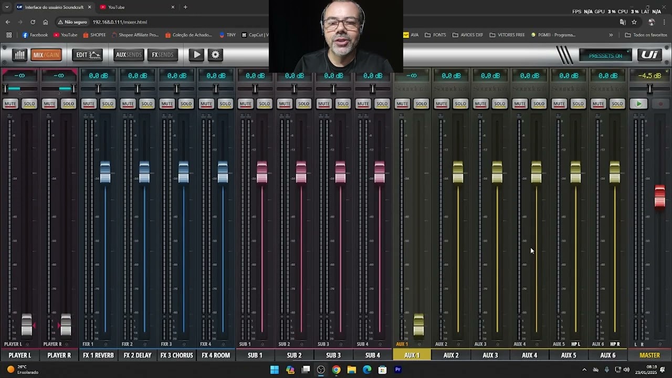Close the YouTube tab
The image size is (672, 378).
point(173,7)
